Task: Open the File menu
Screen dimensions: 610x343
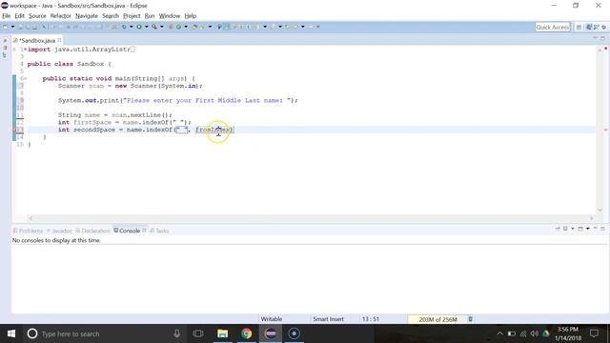Action: 7,16
